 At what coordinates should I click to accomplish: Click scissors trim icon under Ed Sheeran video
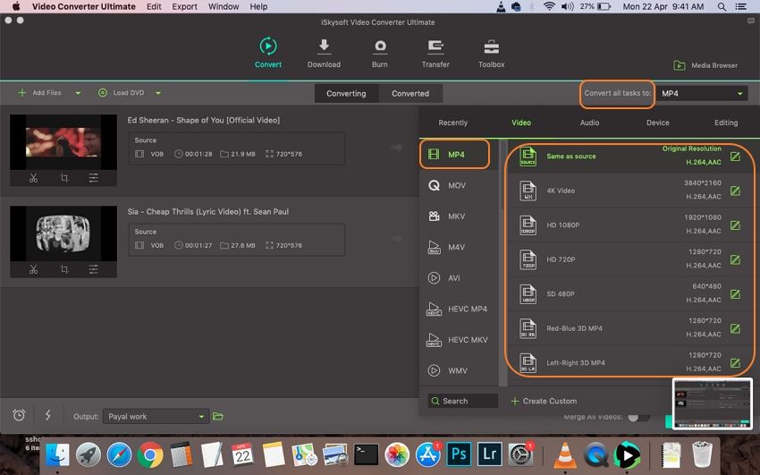(x=33, y=178)
